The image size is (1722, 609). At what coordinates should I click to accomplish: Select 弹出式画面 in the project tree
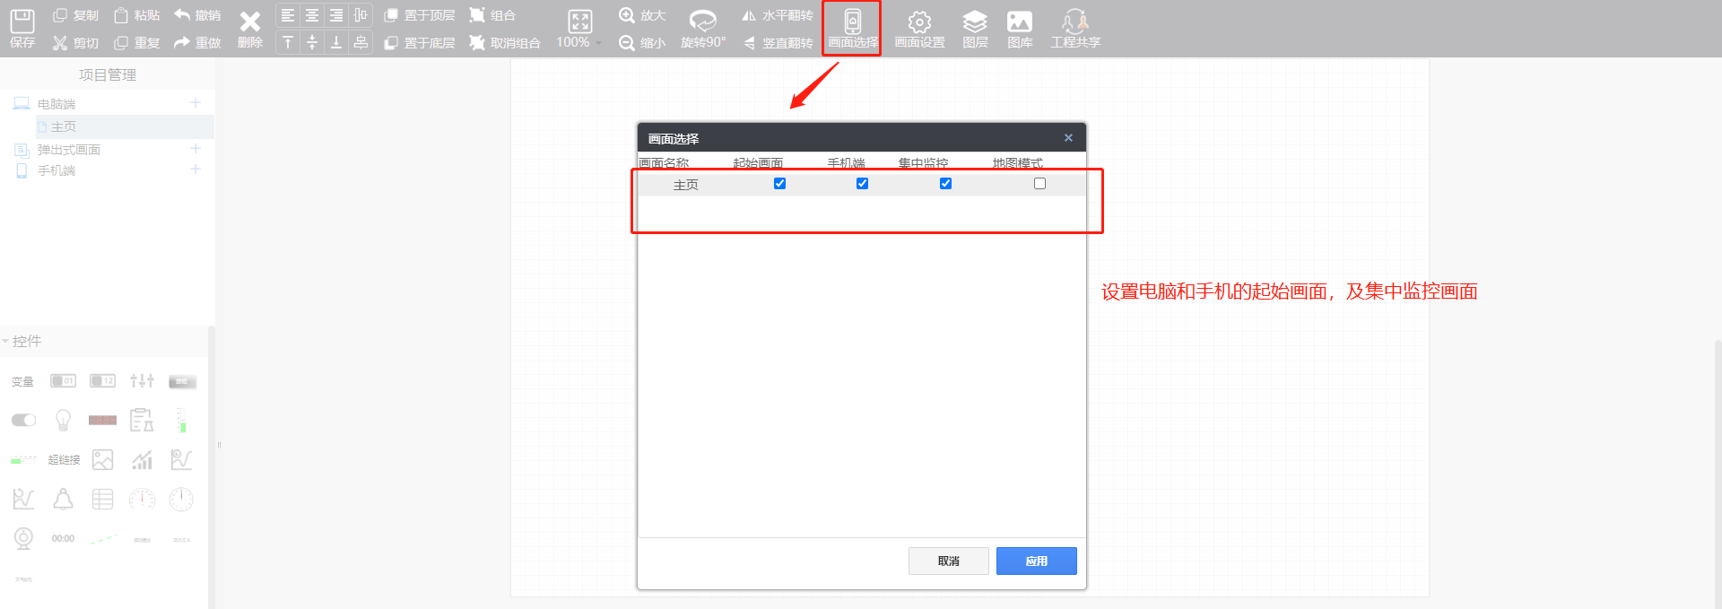68,150
